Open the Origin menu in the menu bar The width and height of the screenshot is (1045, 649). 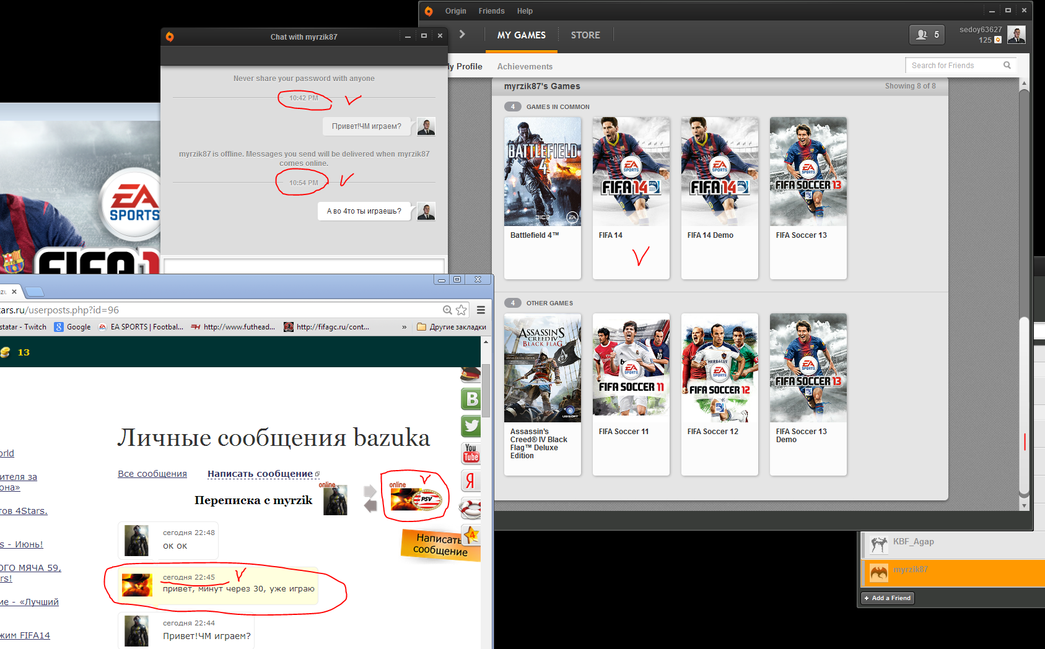[456, 11]
